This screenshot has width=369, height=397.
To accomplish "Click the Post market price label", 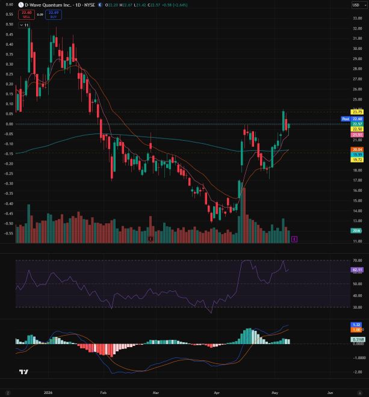I will click(x=346, y=118).
